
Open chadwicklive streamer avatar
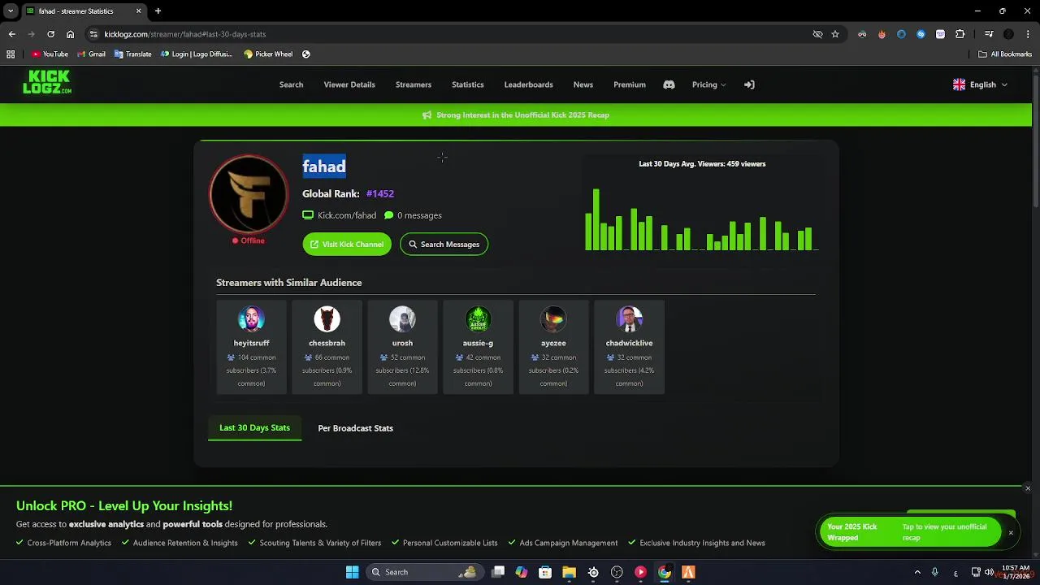[629, 319]
